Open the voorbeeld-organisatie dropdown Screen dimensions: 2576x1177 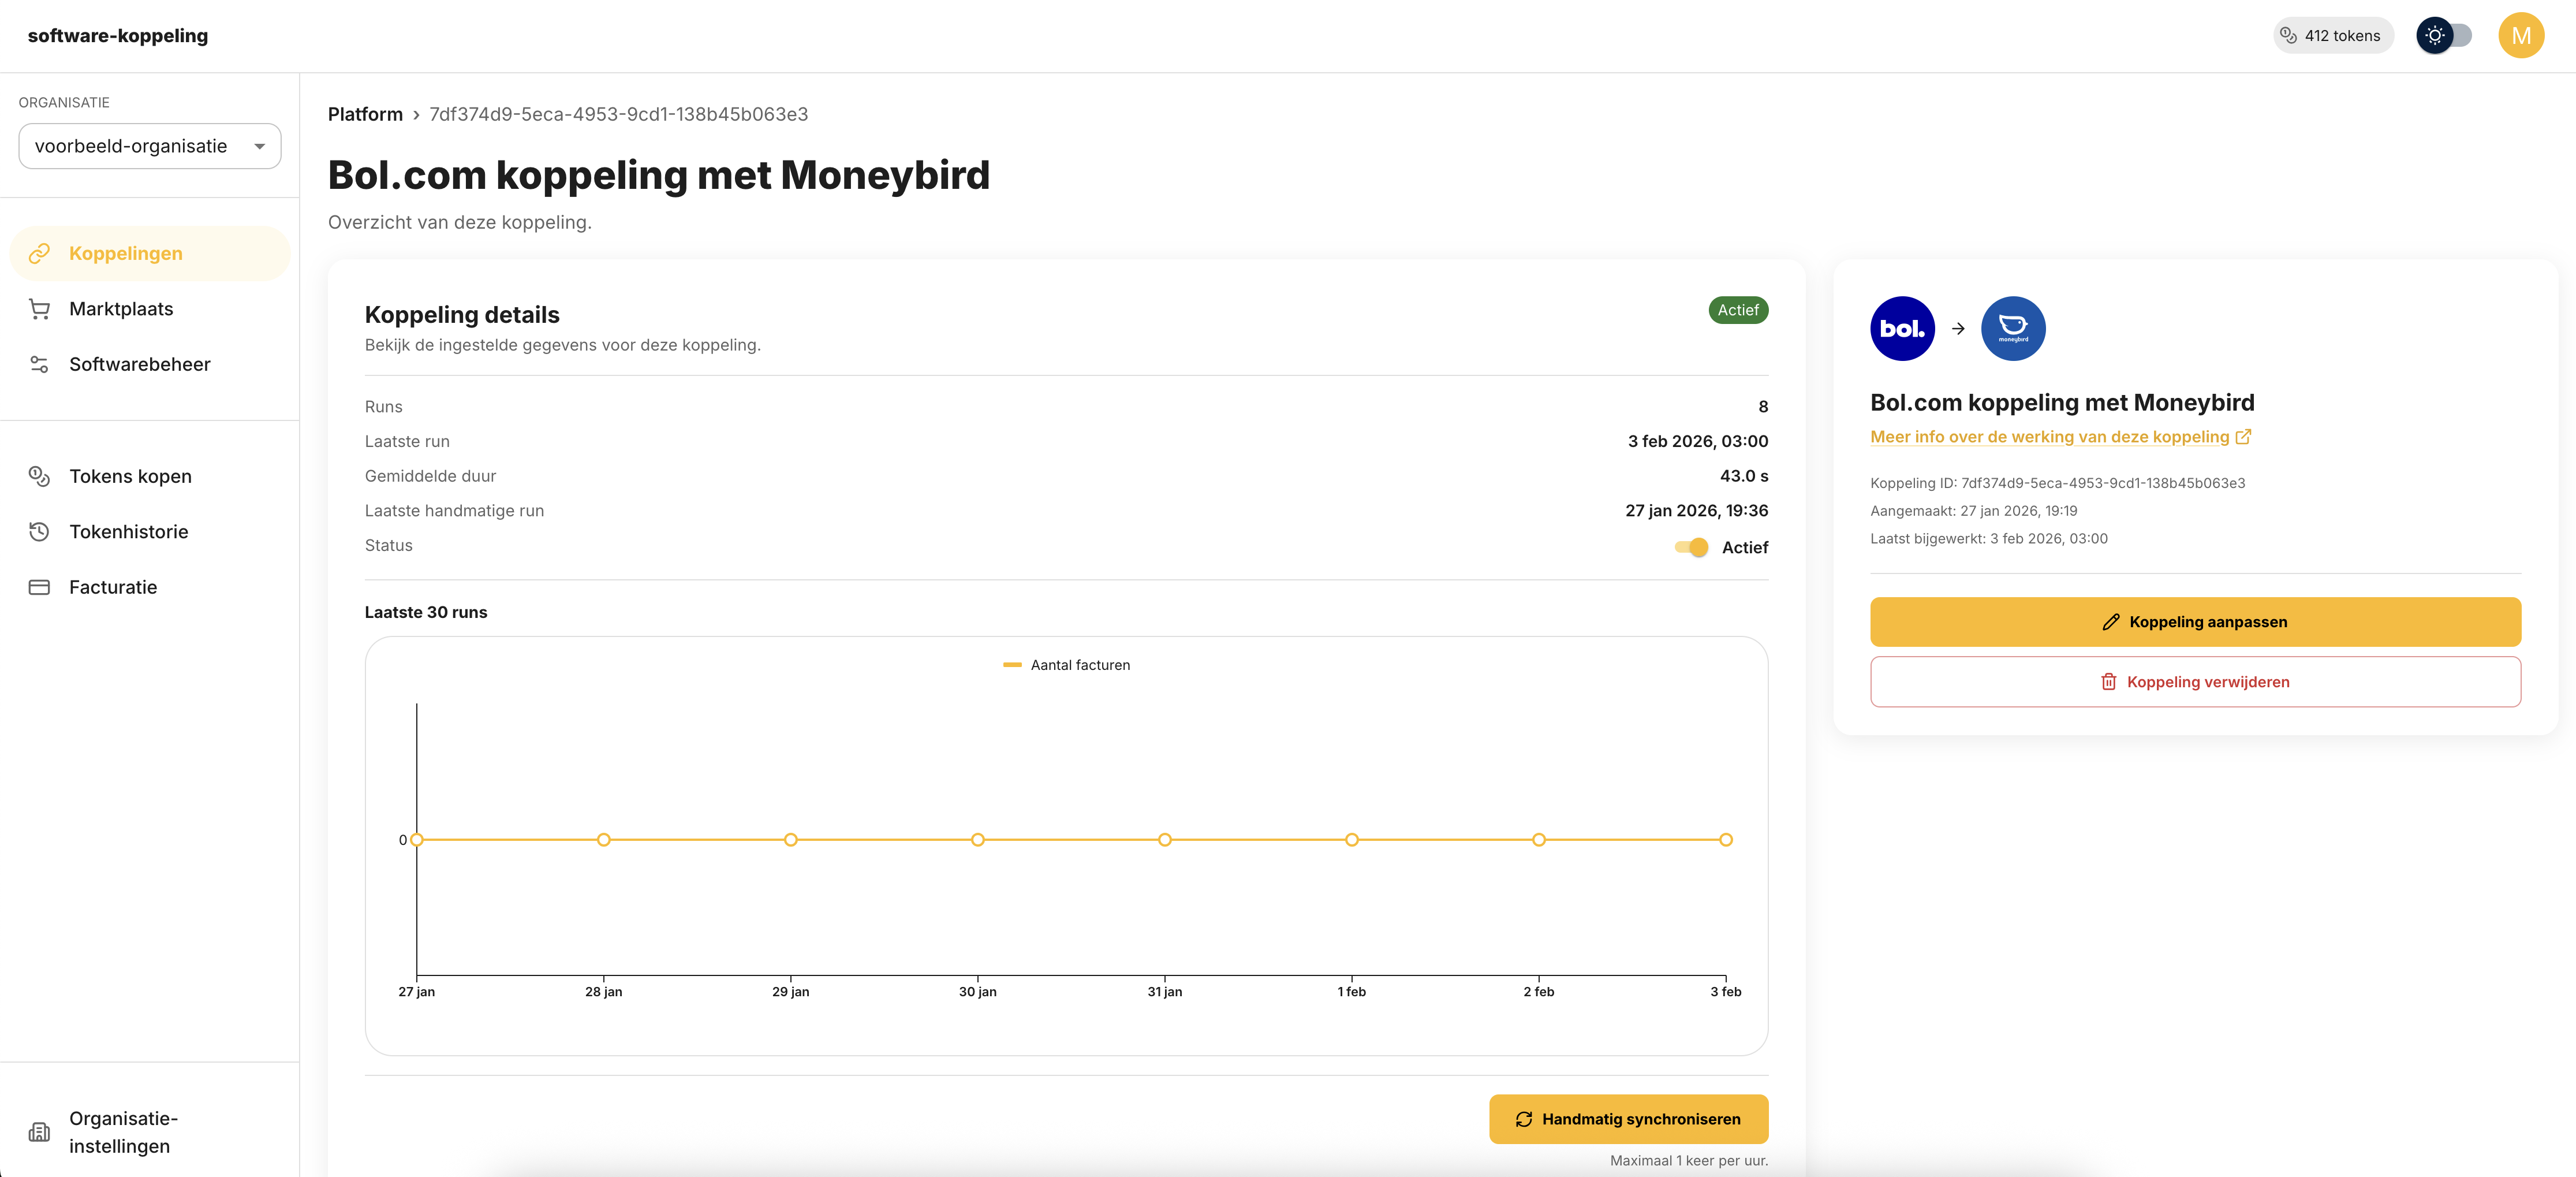150,146
